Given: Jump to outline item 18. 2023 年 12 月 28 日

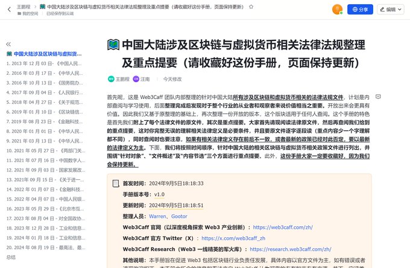Looking at the screenshot, I should pos(46,228).
